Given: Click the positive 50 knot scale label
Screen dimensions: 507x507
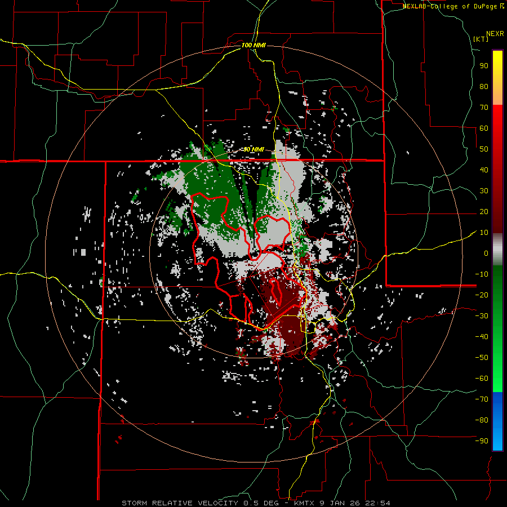Looking at the screenshot, I should (484, 149).
